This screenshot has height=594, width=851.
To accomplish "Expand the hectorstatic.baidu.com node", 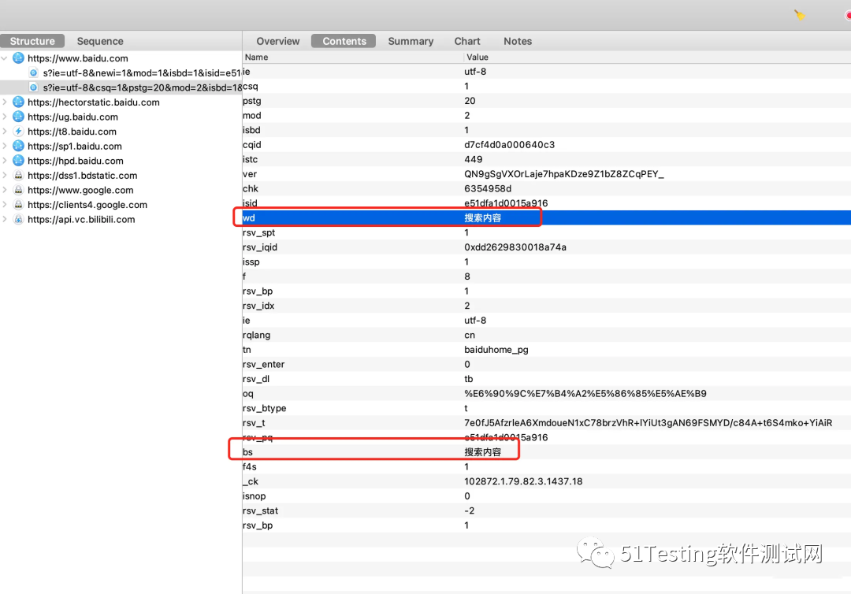I will tap(5, 102).
